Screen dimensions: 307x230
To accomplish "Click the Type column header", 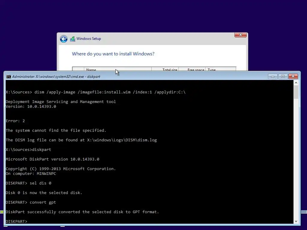I will coord(221,69).
